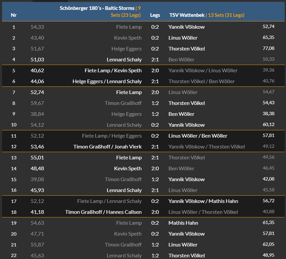Click the 2:0 score in match 18
286x259 pixels.
[x=155, y=212]
